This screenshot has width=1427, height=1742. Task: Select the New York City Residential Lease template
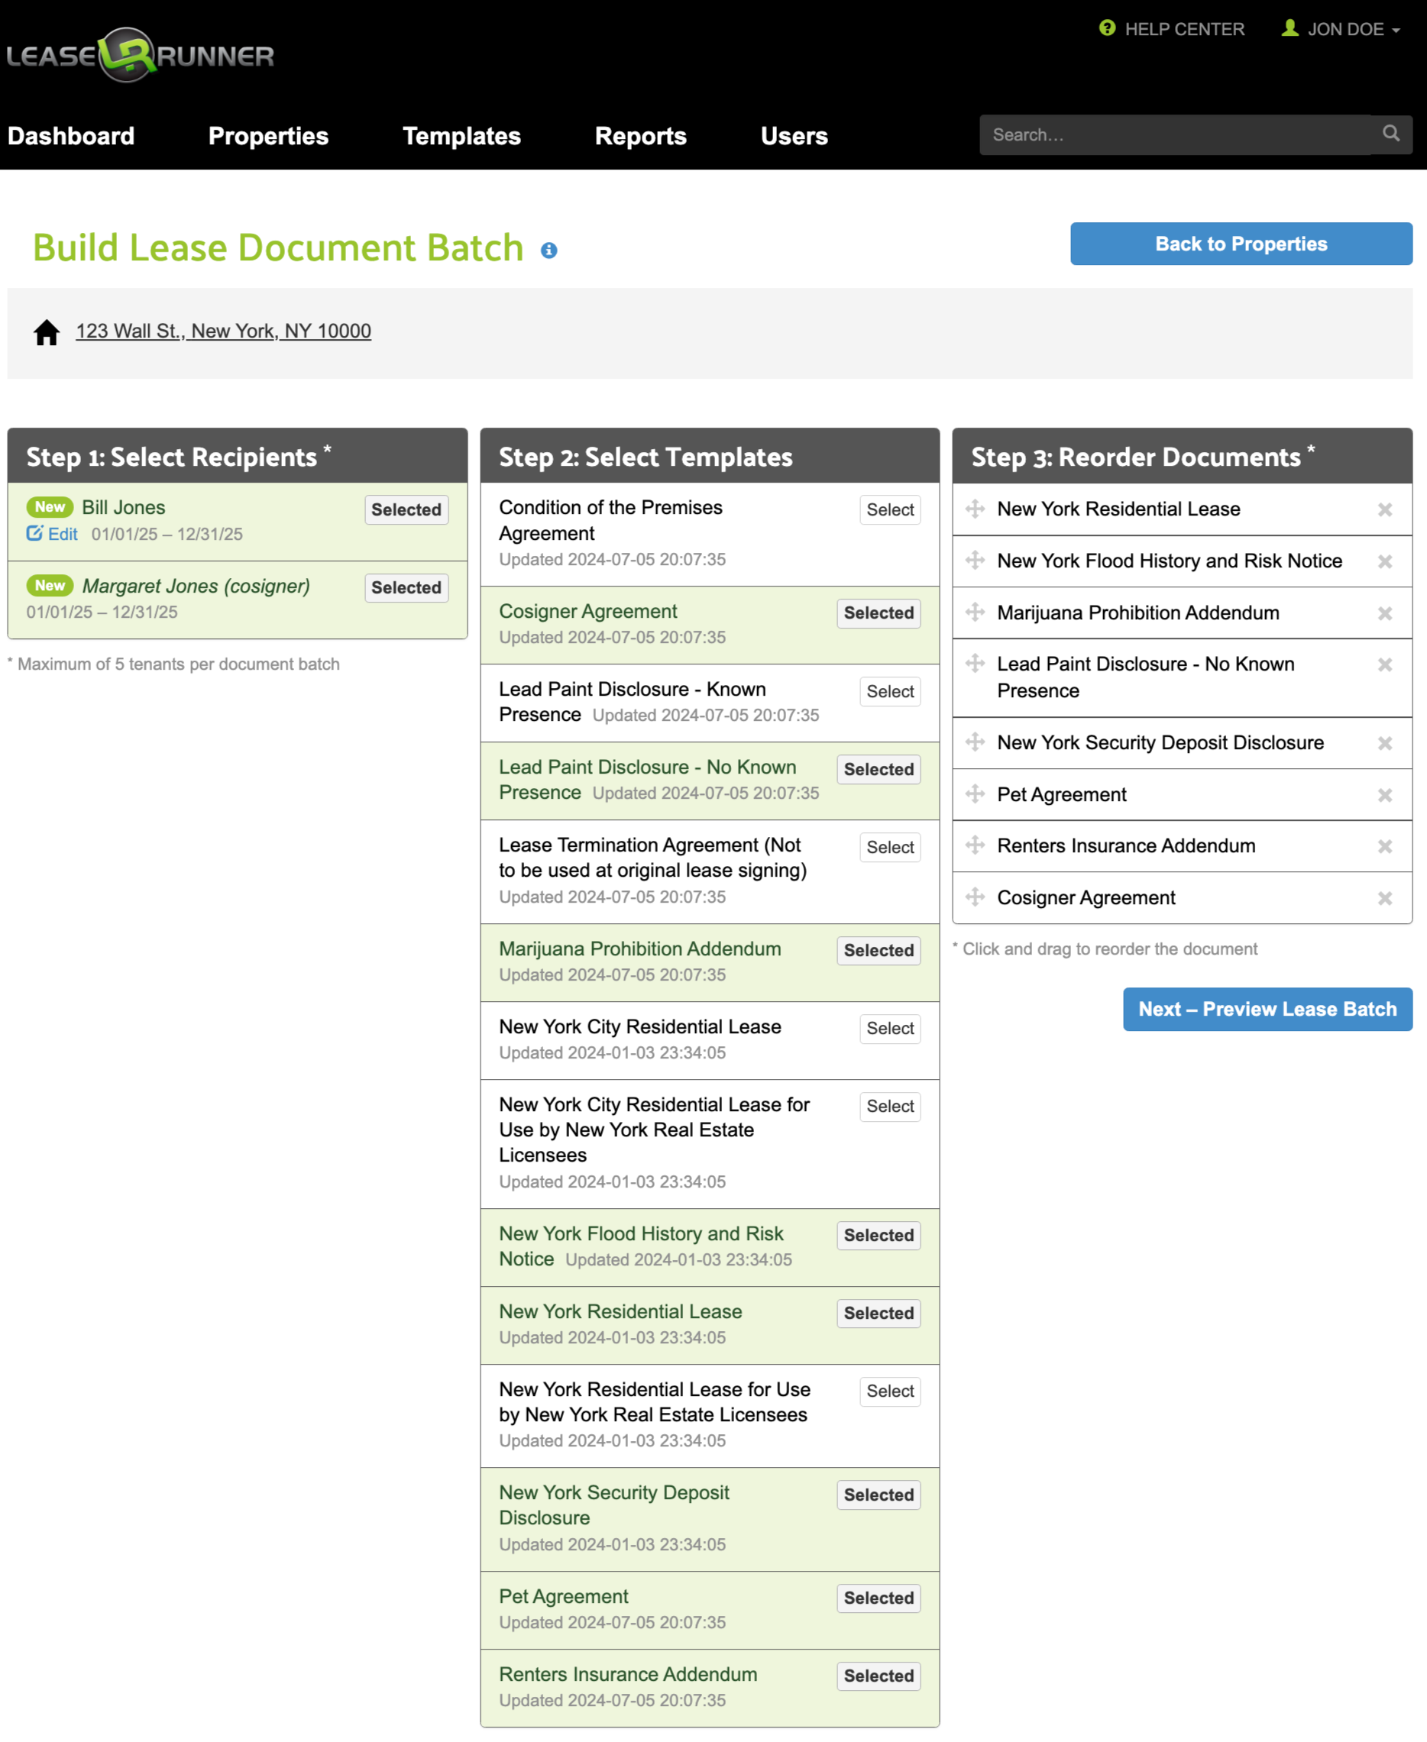click(x=889, y=1028)
